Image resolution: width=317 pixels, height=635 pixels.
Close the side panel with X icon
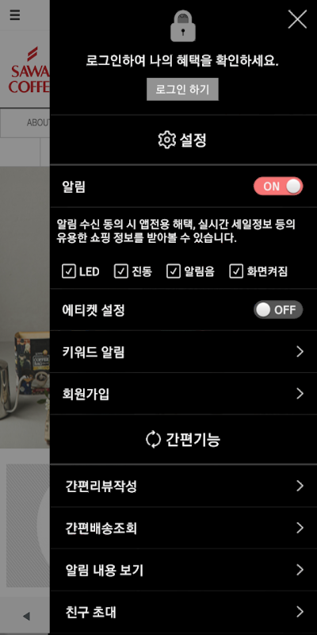click(297, 19)
